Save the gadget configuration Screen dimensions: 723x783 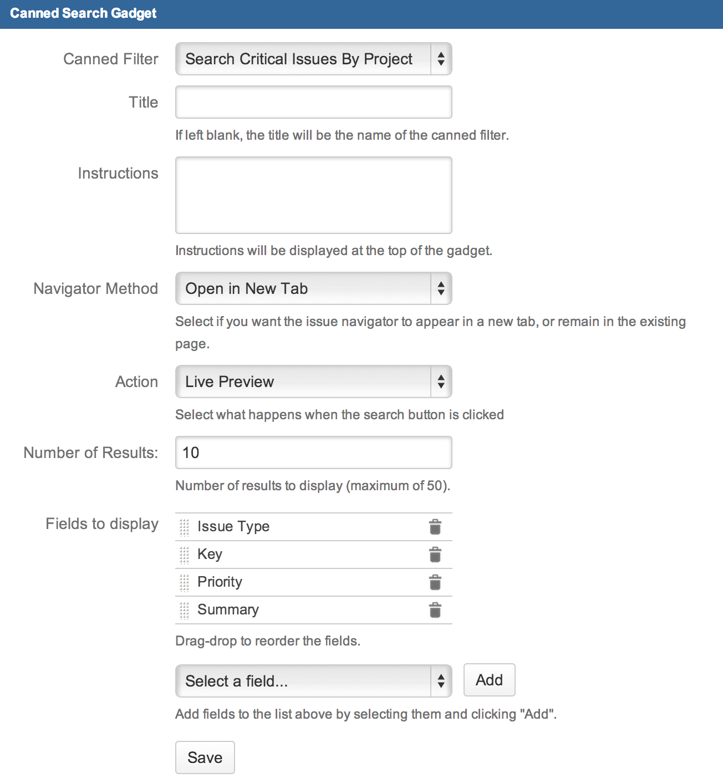pos(205,757)
